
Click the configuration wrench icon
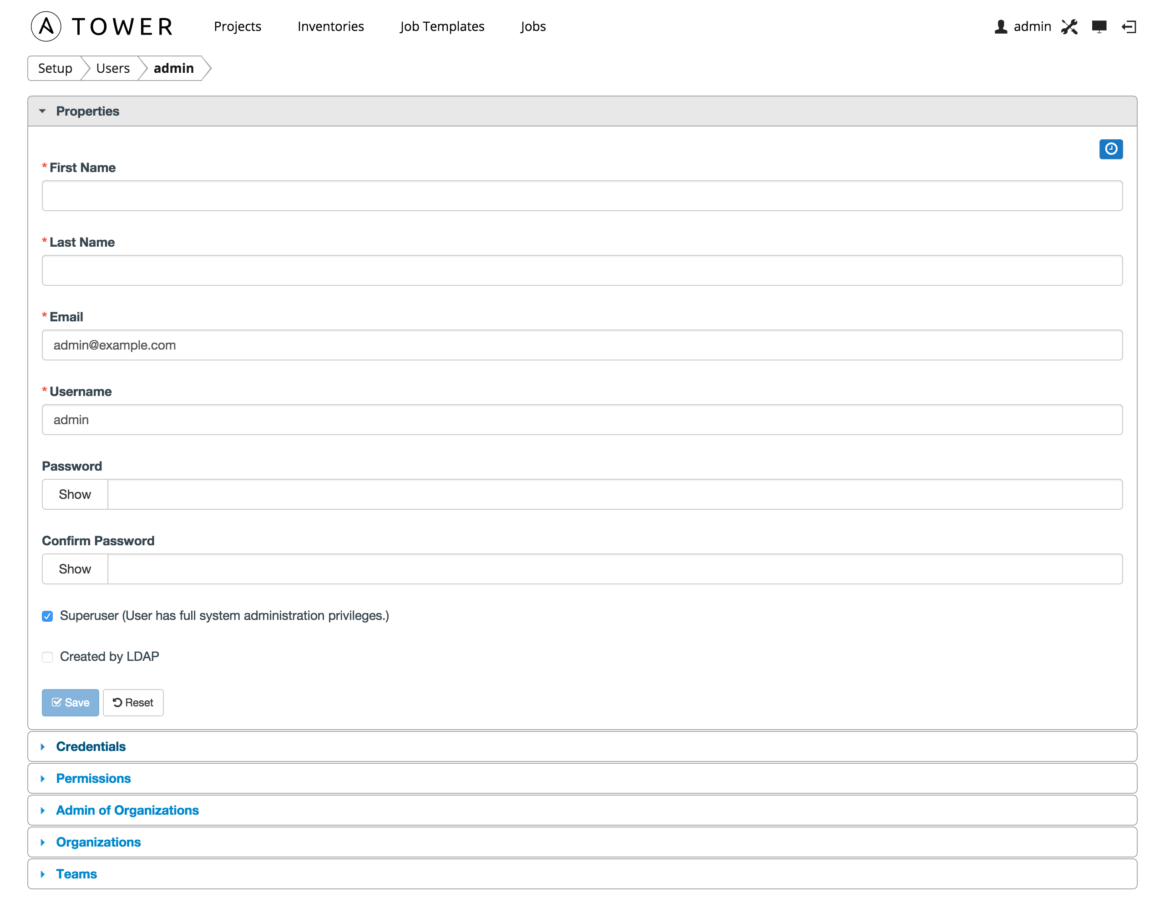tap(1069, 26)
